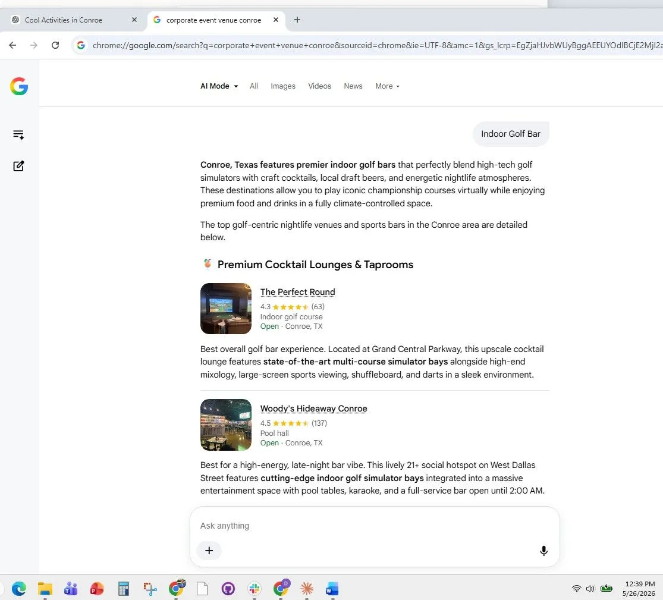The image size is (663, 600).
Task: Open Snipping Tool from taskbar
Action: coord(150,589)
